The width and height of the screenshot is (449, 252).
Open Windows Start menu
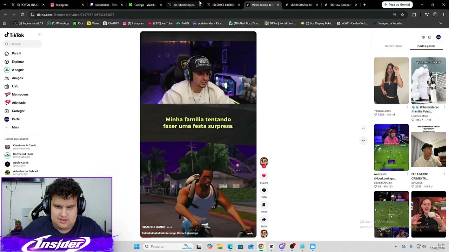coord(136,246)
